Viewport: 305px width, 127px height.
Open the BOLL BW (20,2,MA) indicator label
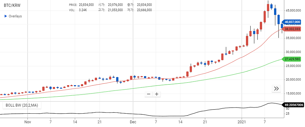click(x=21, y=105)
